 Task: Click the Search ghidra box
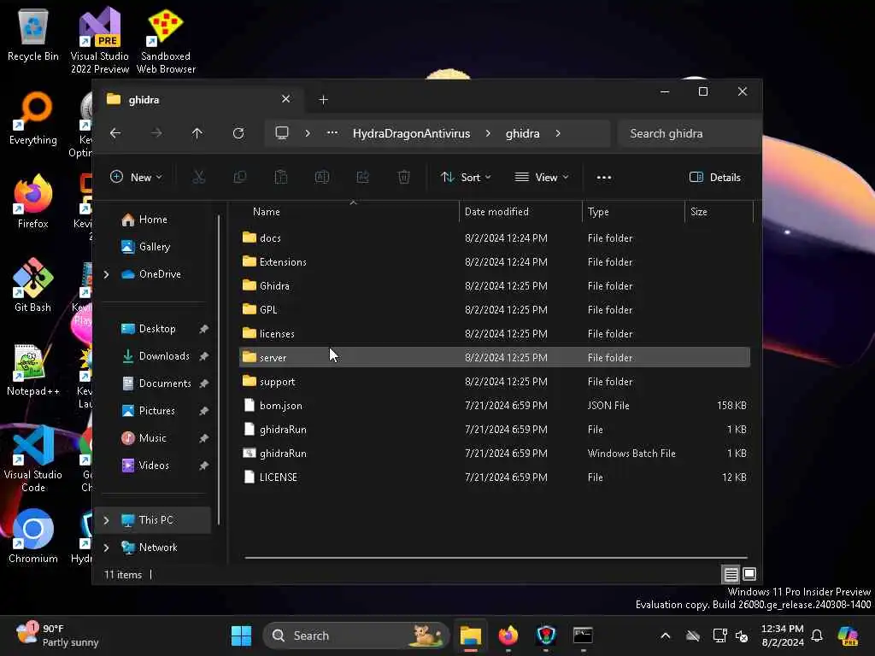coord(690,133)
